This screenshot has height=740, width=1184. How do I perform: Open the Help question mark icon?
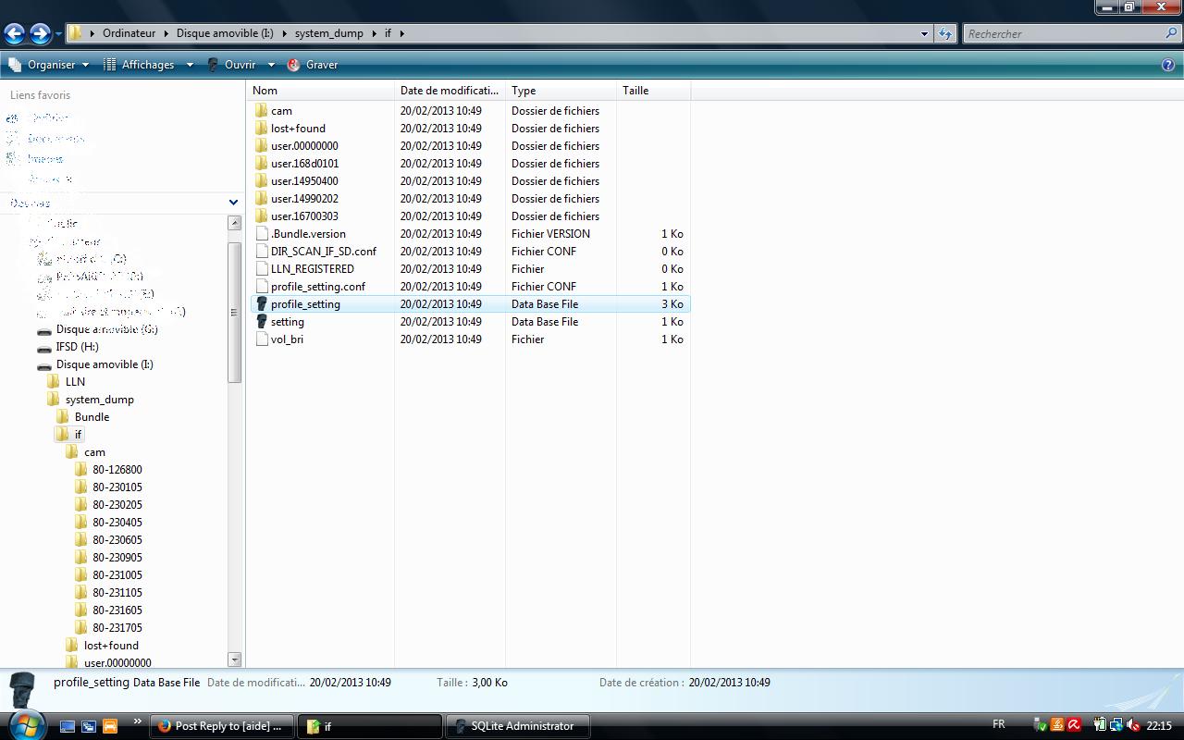point(1168,65)
